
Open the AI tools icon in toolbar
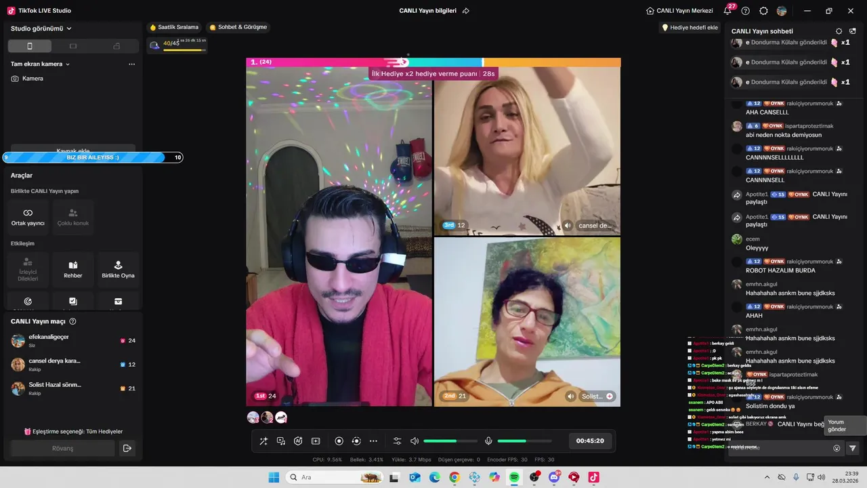pyautogui.click(x=298, y=441)
